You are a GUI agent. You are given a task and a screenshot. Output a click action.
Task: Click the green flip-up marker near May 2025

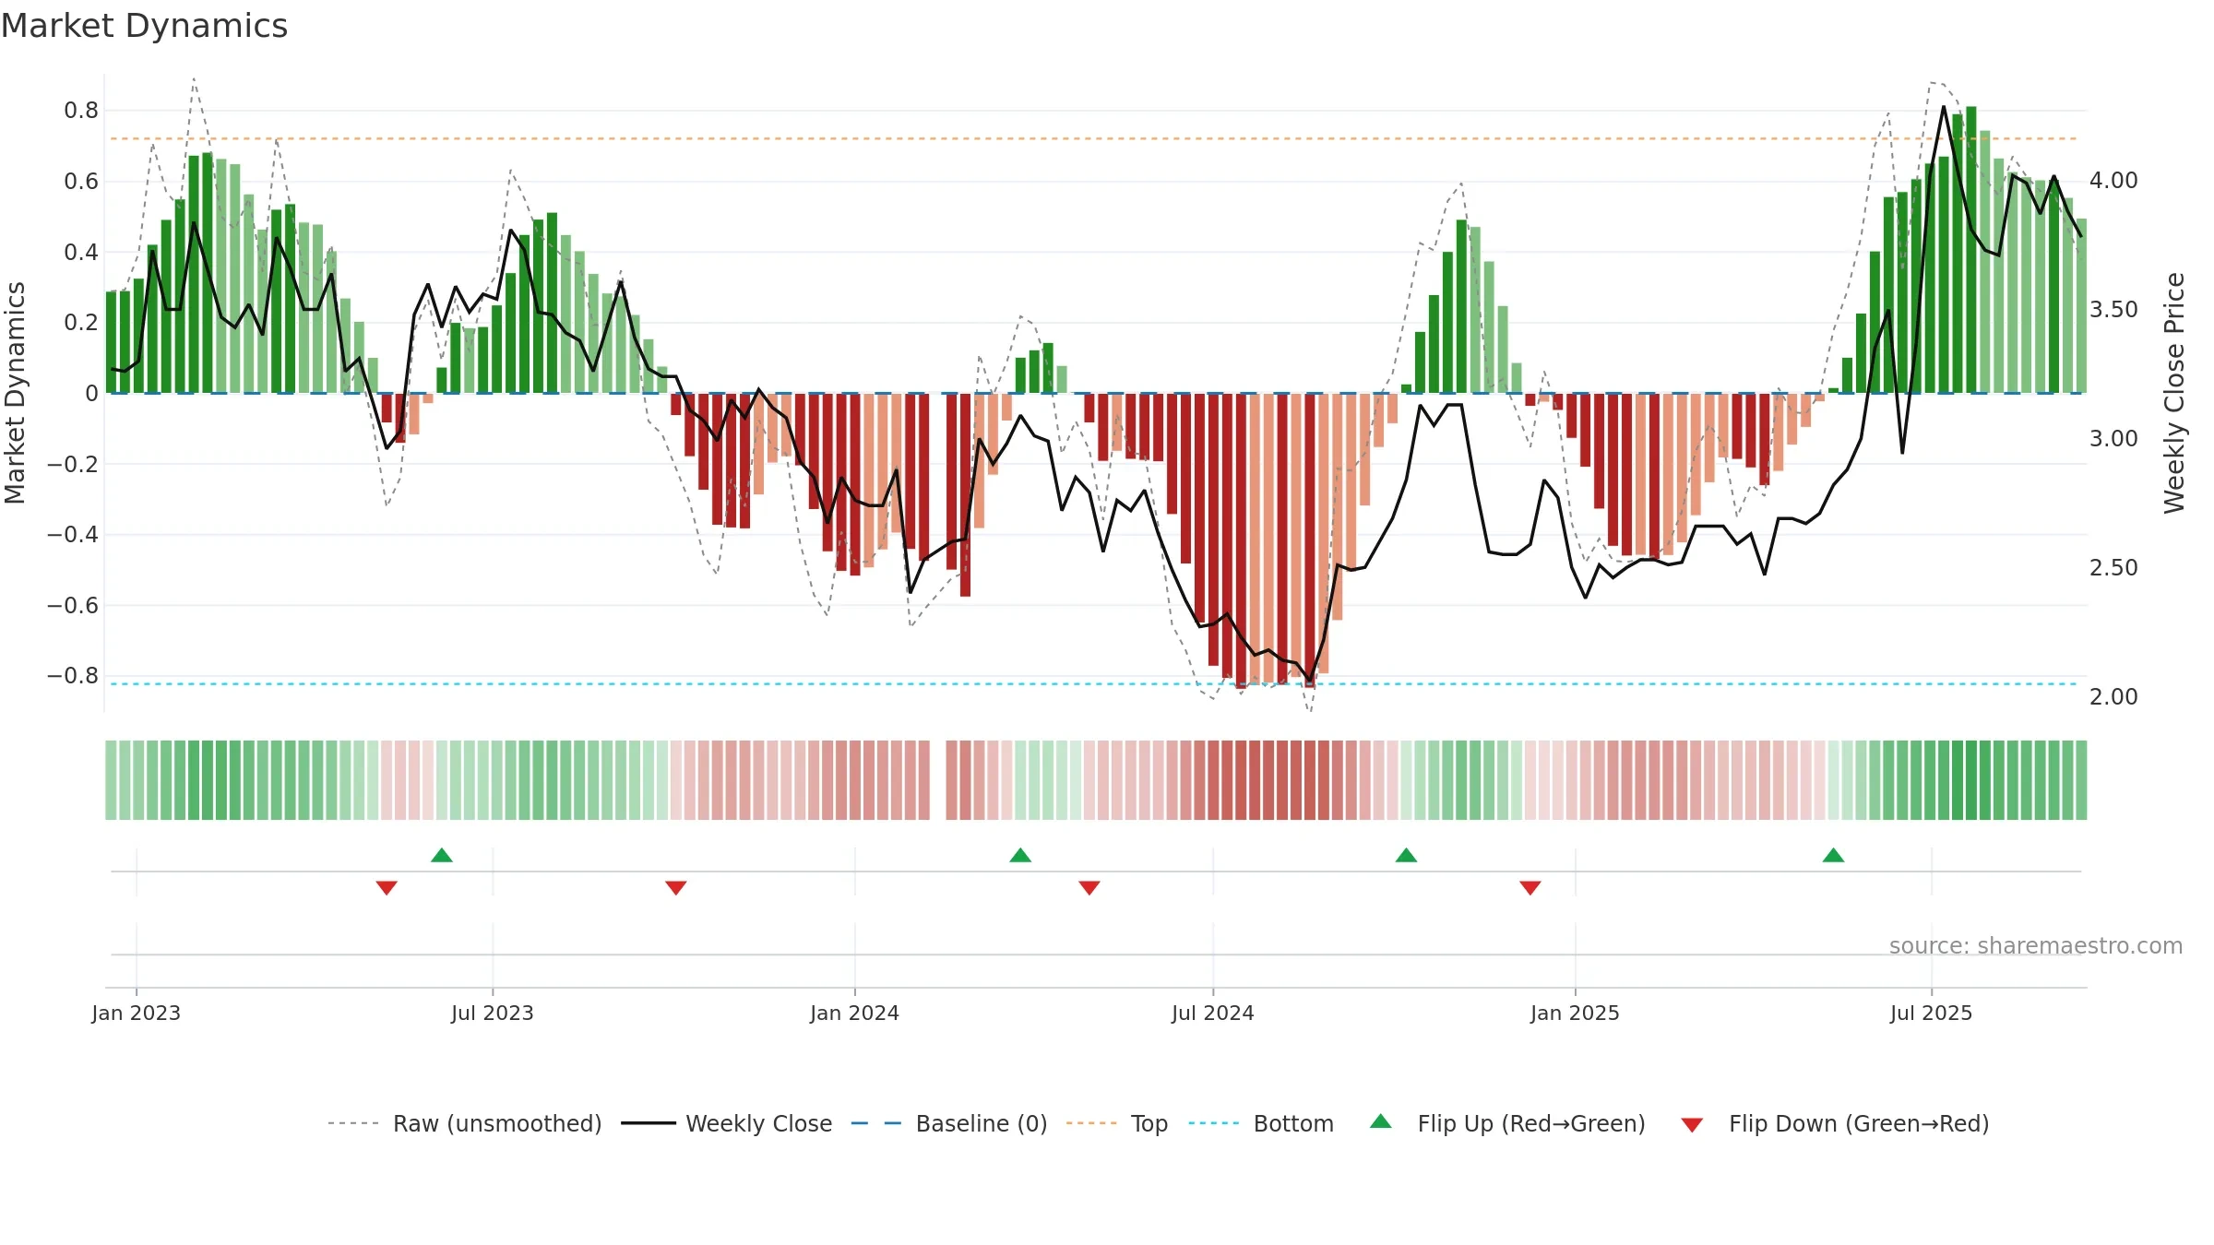click(1834, 855)
